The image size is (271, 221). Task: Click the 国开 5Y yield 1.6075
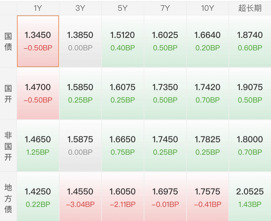coord(122,87)
